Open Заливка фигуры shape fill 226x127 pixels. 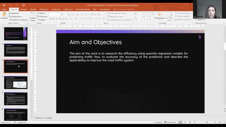(183, 13)
